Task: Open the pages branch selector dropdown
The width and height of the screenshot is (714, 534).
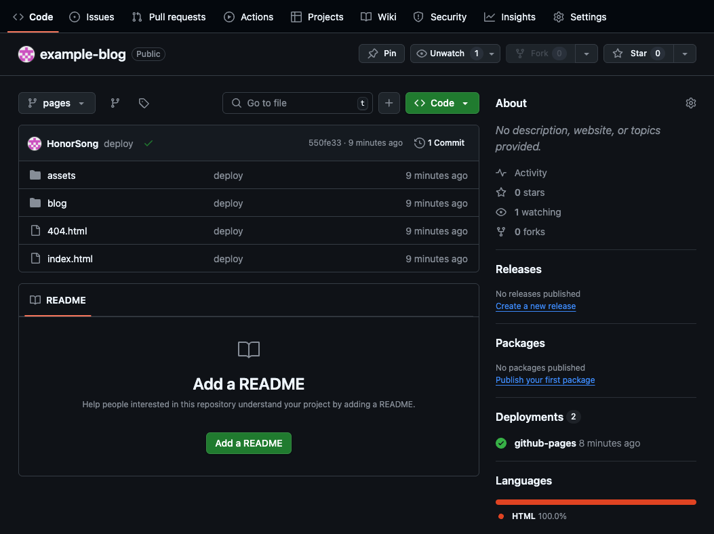Action: pyautogui.click(x=57, y=103)
